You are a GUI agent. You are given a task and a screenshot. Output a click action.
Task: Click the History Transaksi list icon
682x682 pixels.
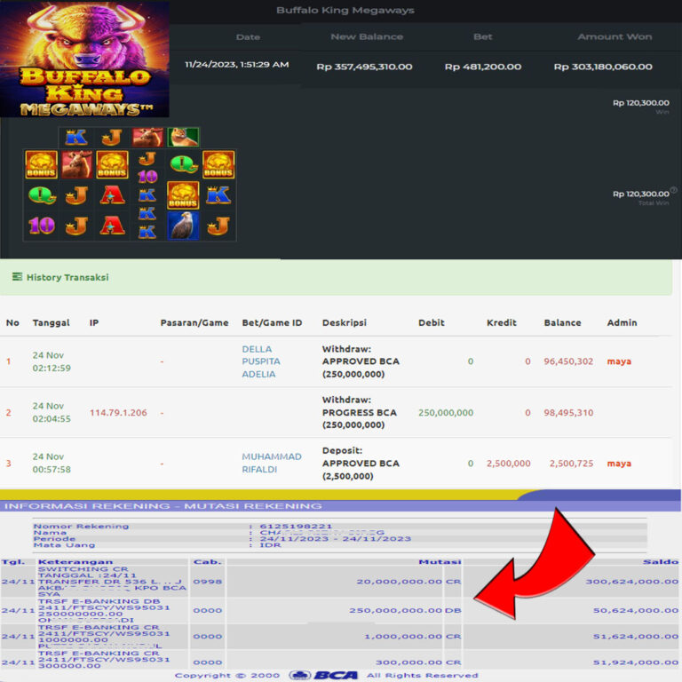pyautogui.click(x=17, y=277)
